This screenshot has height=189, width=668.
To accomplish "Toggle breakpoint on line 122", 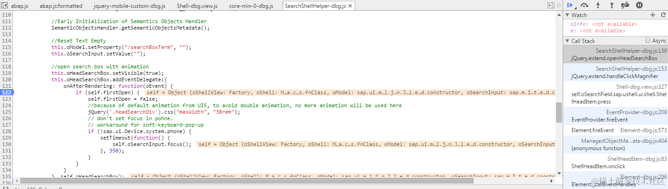I will [6, 92].
